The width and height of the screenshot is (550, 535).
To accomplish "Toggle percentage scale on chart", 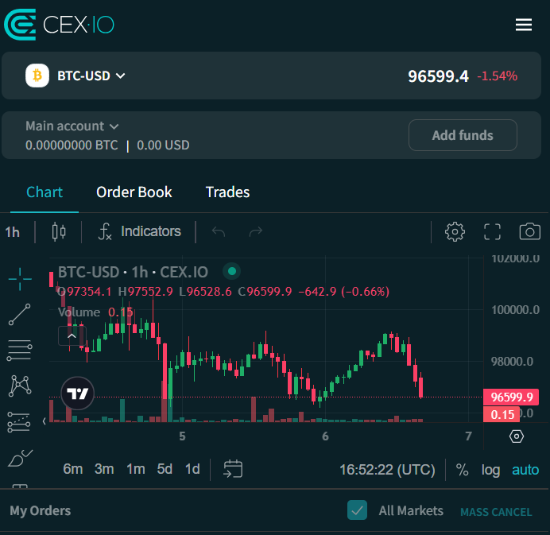I will pos(463,470).
